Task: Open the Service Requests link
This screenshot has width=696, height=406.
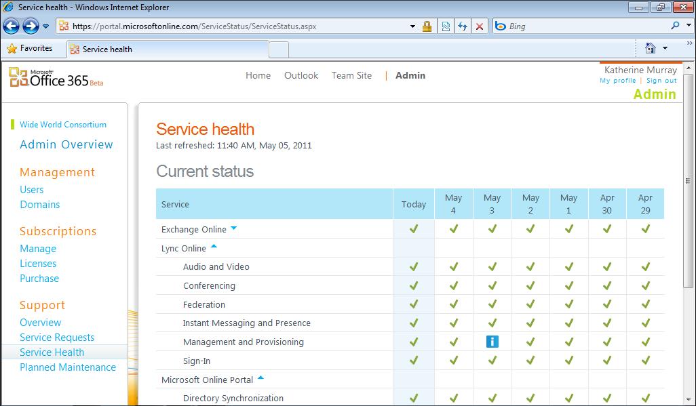Action: point(57,338)
